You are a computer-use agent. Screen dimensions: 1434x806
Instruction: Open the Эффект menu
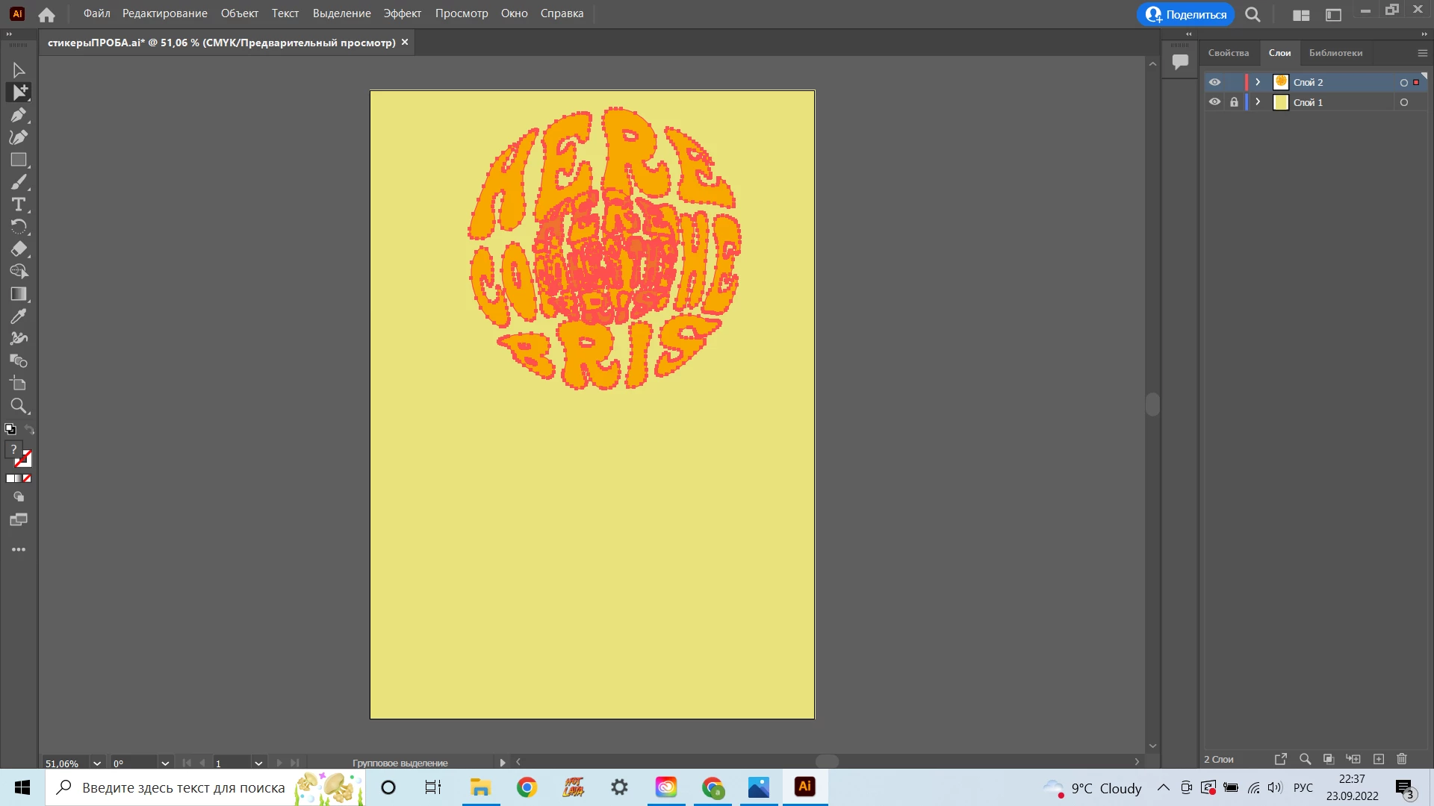click(402, 13)
